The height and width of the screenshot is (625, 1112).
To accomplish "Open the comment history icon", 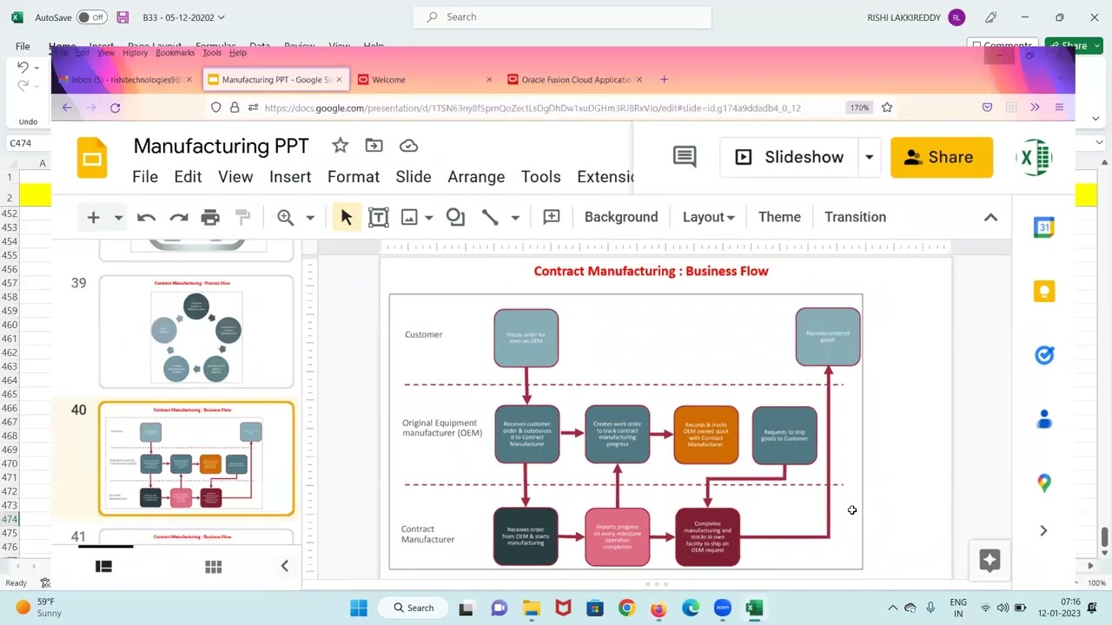I will pos(685,157).
